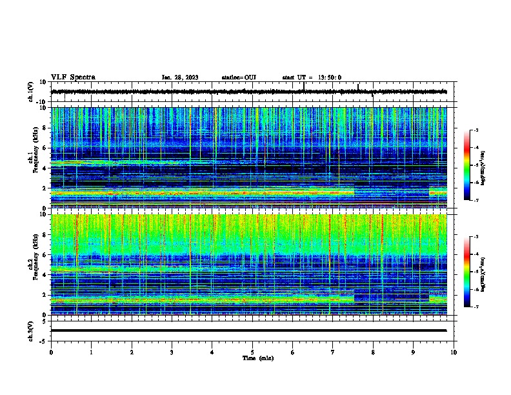
Task: Click inside the ch.1 spectrogram panel
Action: pyautogui.click(x=248, y=157)
